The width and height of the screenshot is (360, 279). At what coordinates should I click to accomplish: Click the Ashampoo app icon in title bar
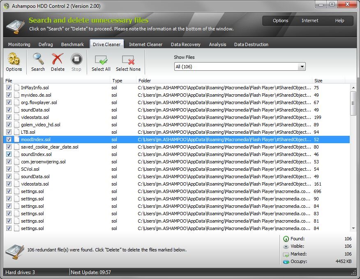7,6
